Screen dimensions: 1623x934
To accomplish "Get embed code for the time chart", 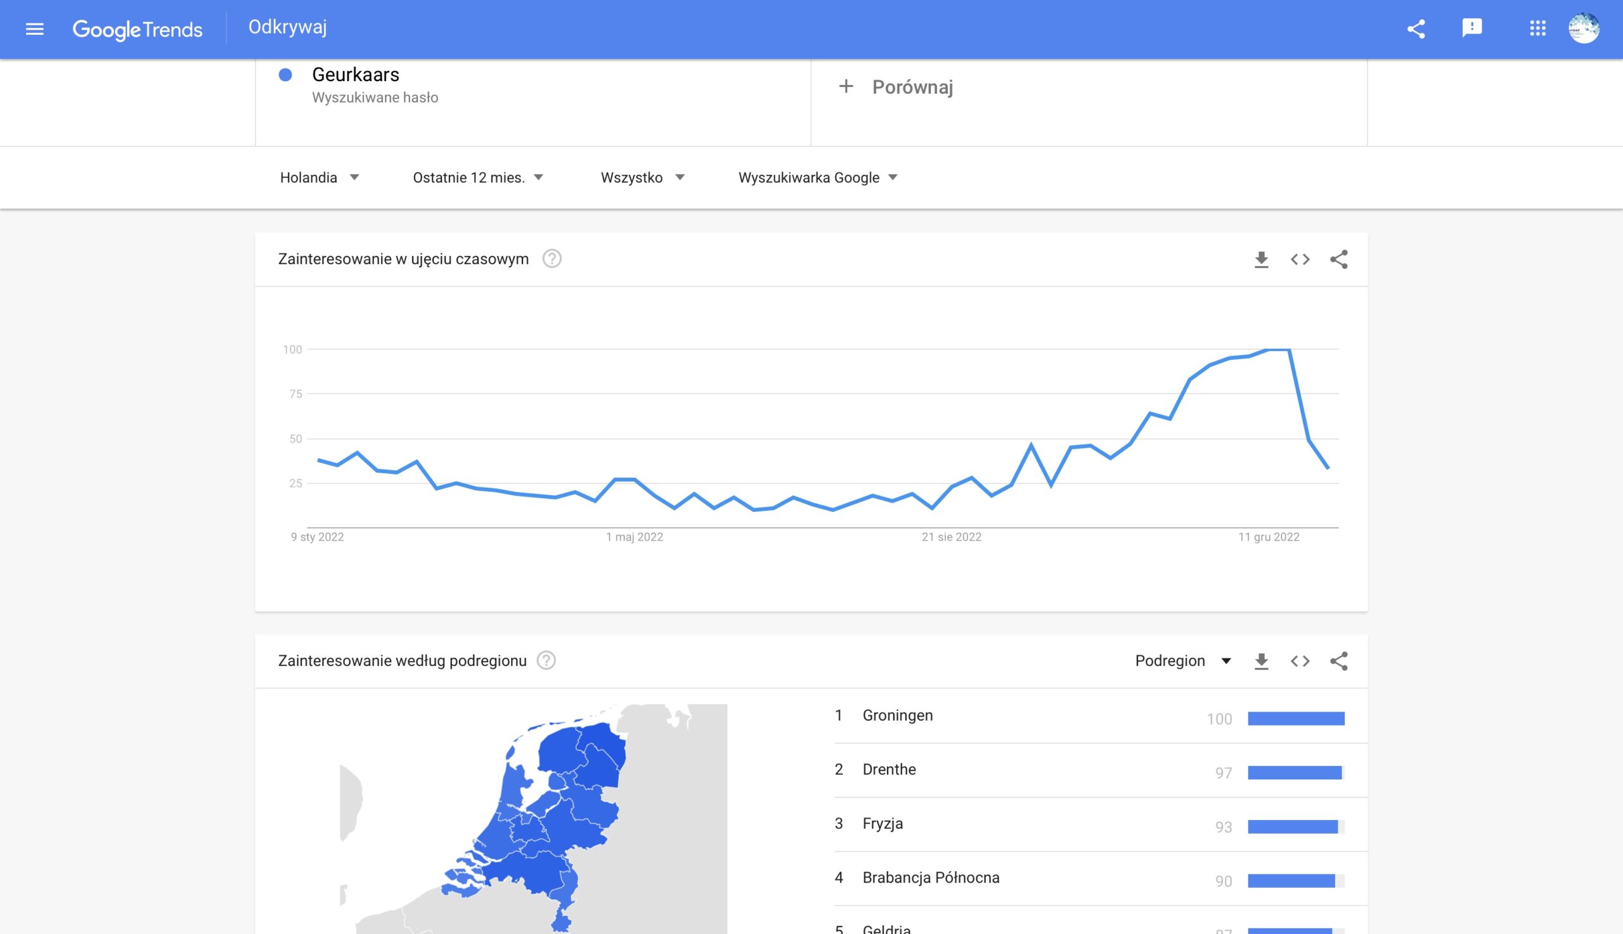I will point(1300,259).
